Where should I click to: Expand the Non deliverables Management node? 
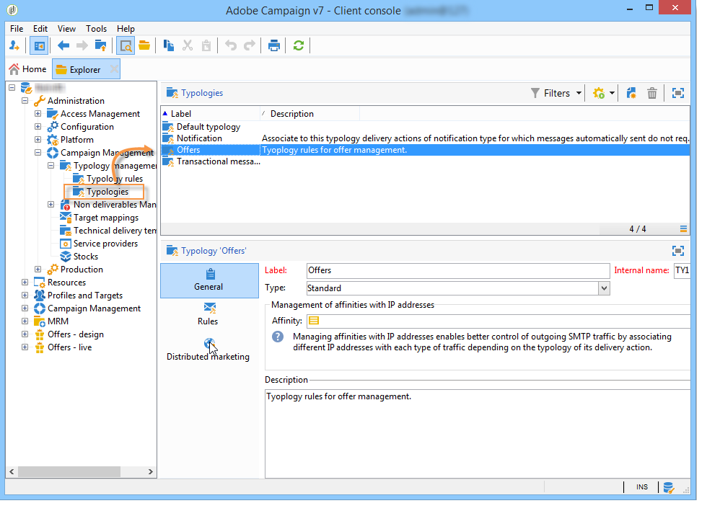51,205
